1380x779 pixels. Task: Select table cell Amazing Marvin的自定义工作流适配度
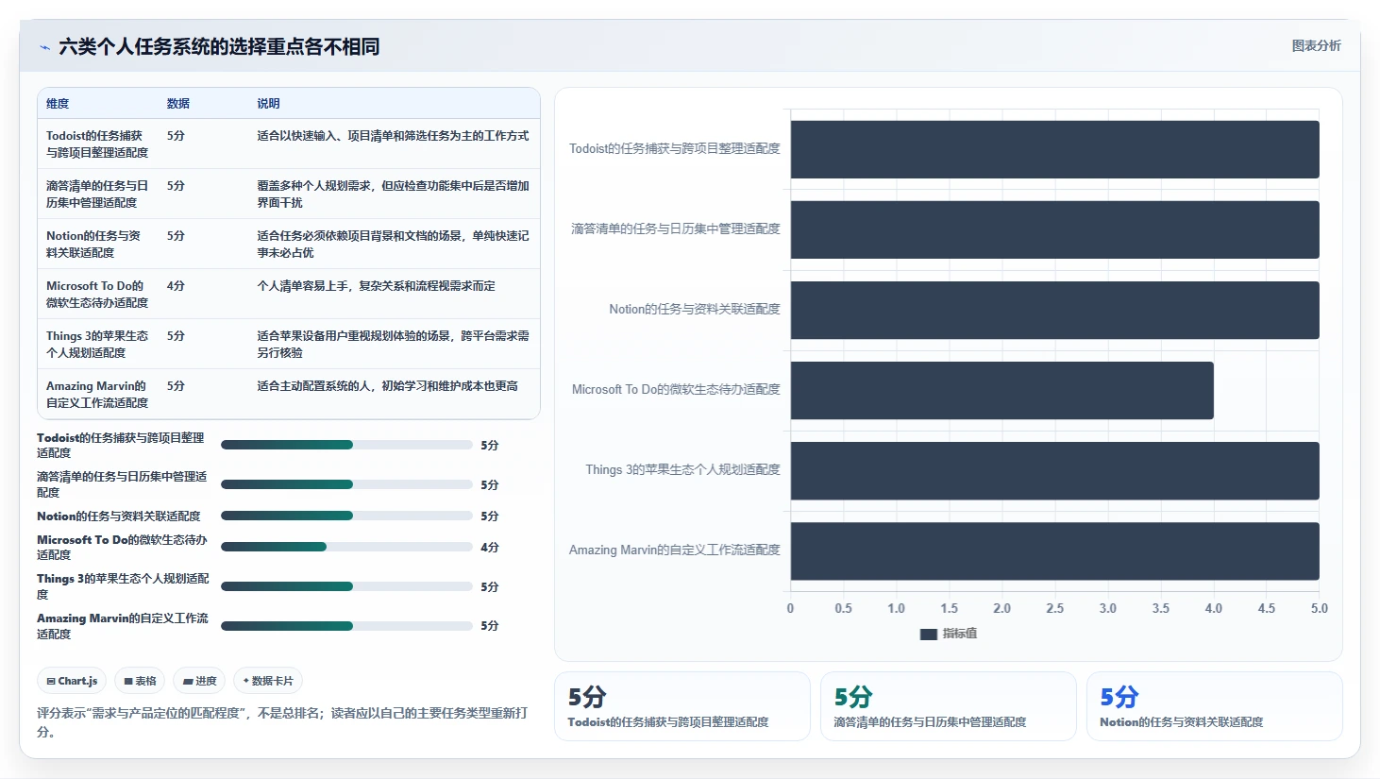click(x=97, y=394)
